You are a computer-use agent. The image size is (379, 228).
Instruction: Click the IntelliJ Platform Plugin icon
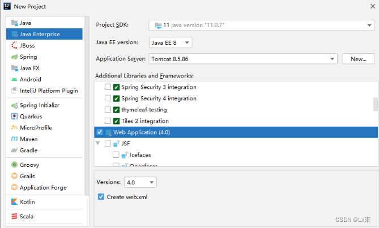pyautogui.click(x=15, y=91)
